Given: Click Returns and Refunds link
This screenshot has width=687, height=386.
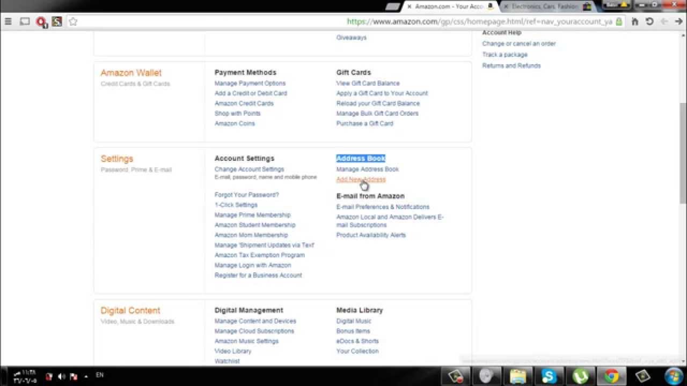Looking at the screenshot, I should click(511, 66).
